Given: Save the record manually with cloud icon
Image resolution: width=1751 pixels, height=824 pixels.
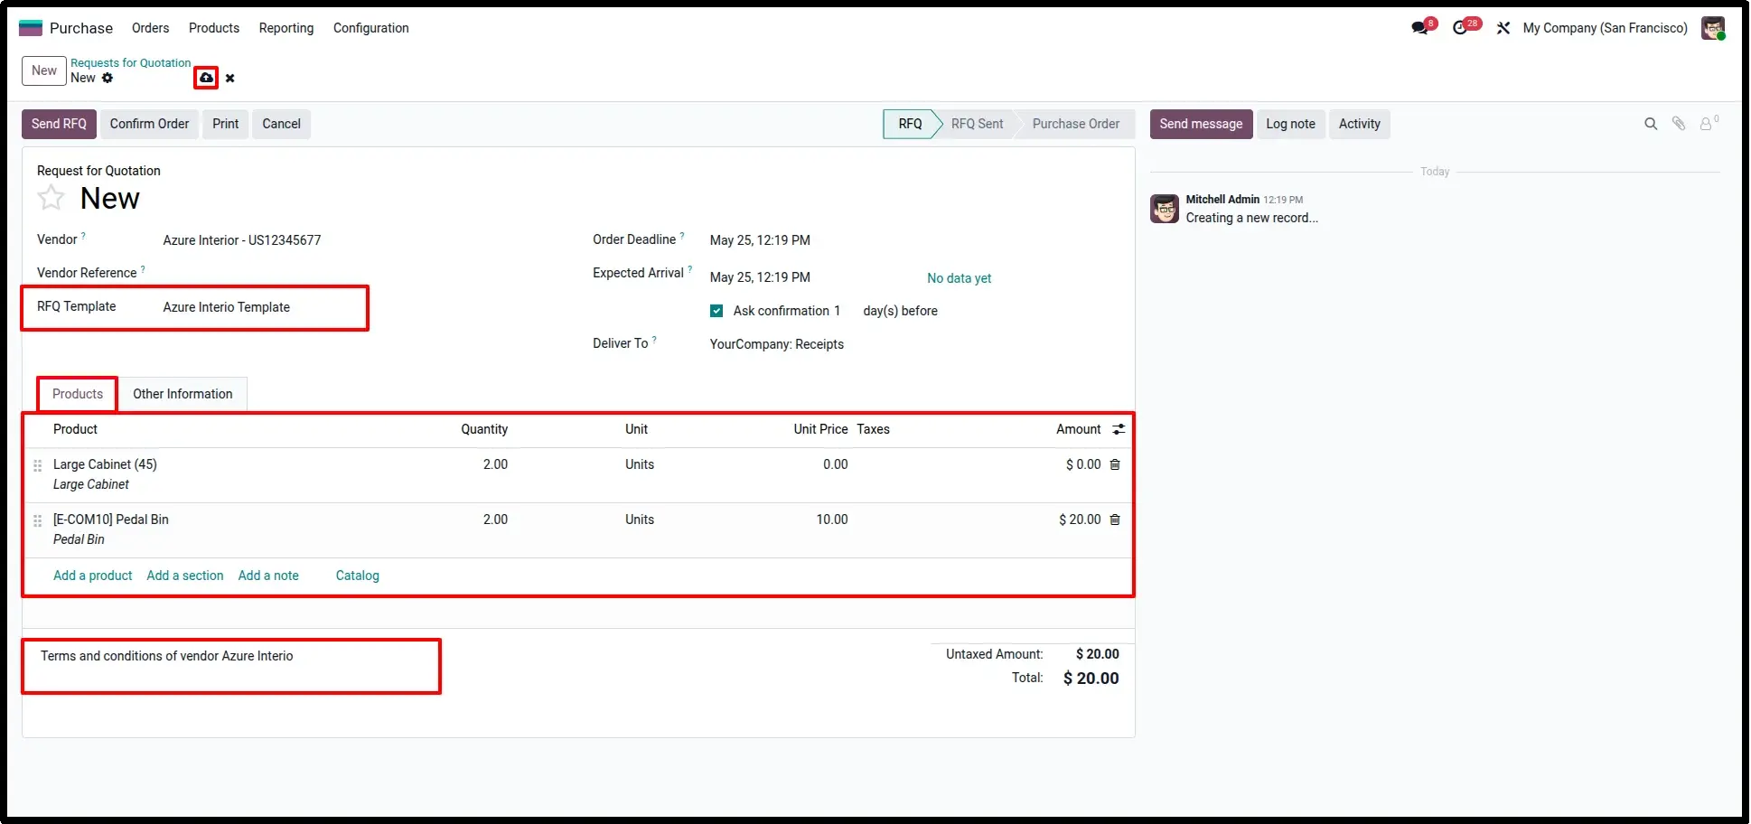Looking at the screenshot, I should [206, 78].
